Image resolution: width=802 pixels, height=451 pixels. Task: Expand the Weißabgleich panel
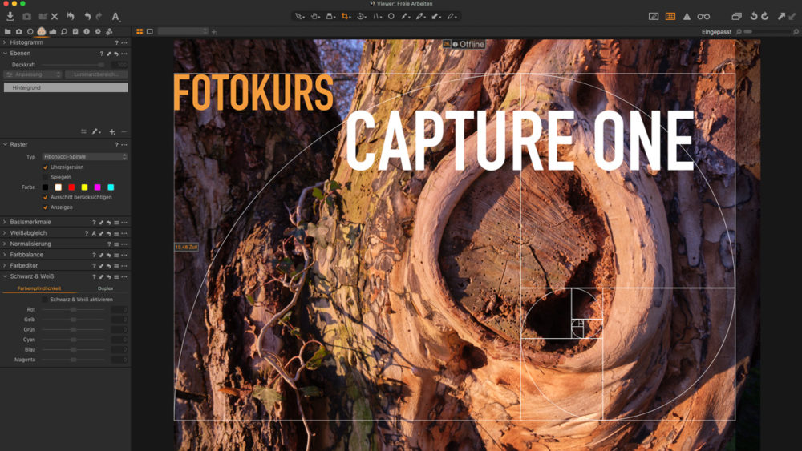pos(5,233)
